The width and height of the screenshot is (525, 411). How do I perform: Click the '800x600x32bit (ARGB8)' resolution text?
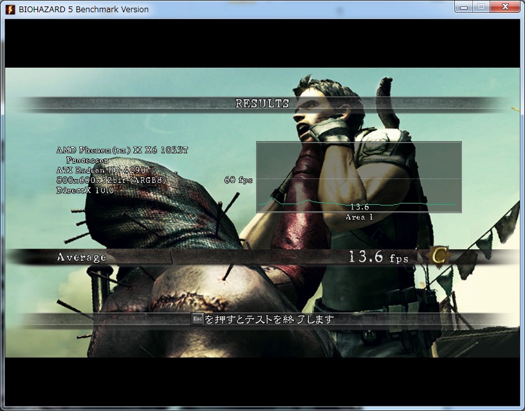point(111,180)
